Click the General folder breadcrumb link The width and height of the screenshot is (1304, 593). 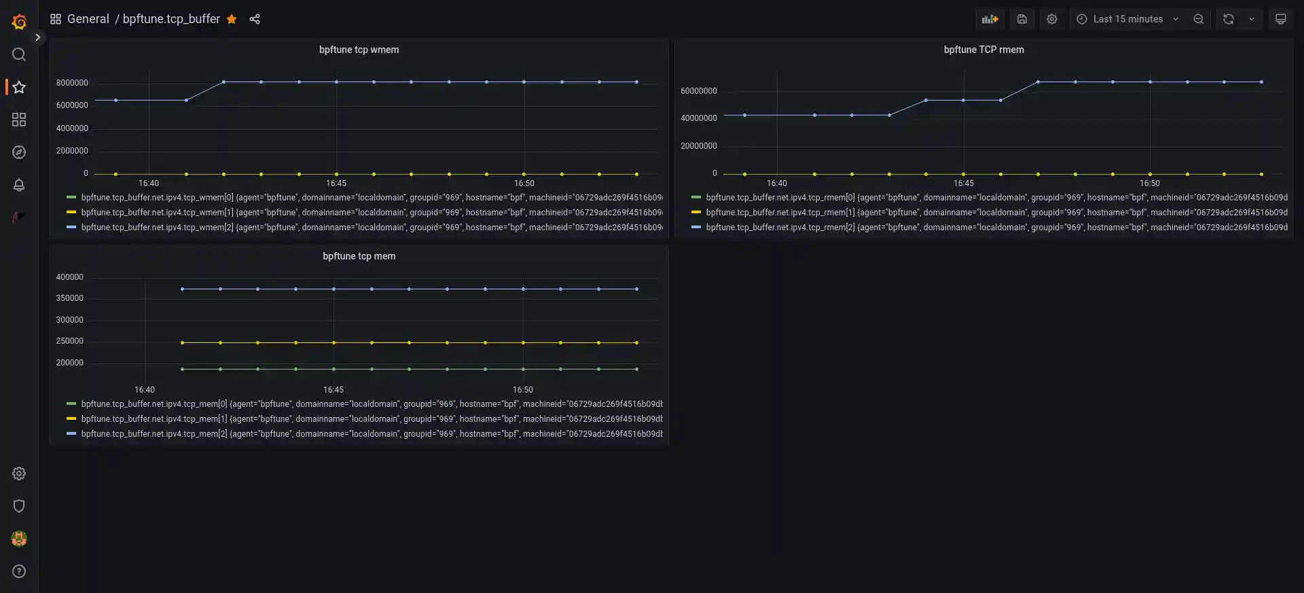tap(88, 19)
